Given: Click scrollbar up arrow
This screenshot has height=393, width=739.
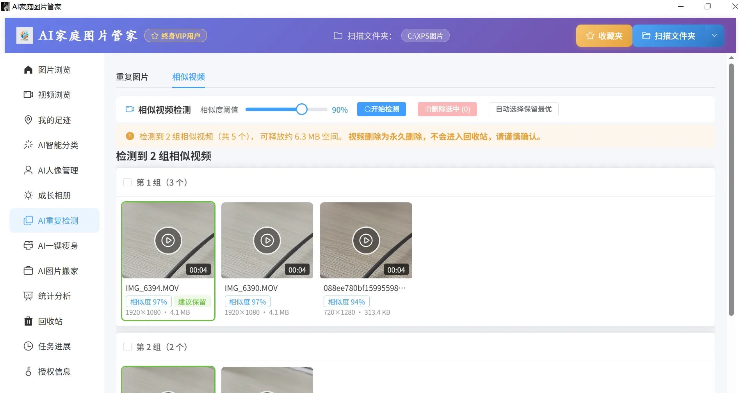Looking at the screenshot, I should (x=731, y=58).
